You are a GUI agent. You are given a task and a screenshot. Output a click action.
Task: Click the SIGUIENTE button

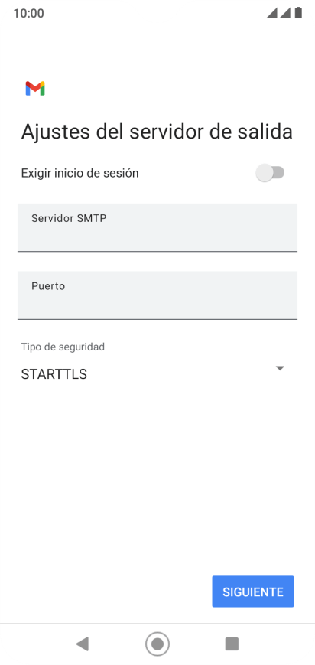pos(253,592)
